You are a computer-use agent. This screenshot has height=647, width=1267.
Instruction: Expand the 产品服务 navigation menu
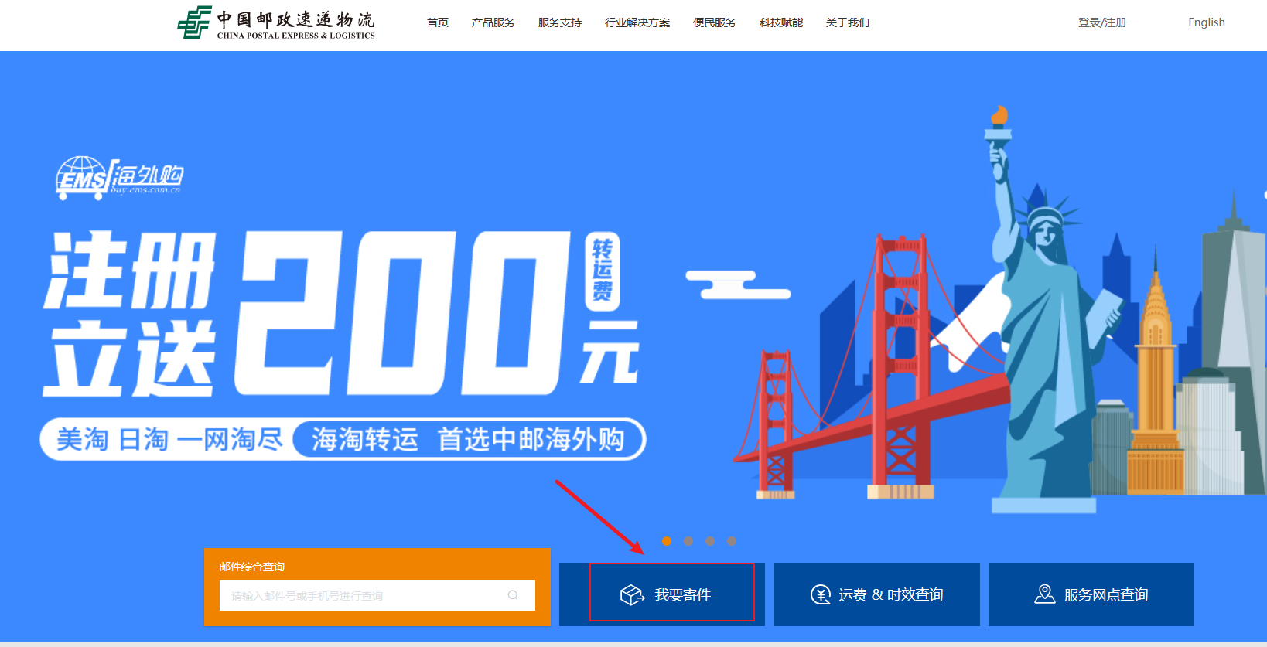pyautogui.click(x=493, y=22)
